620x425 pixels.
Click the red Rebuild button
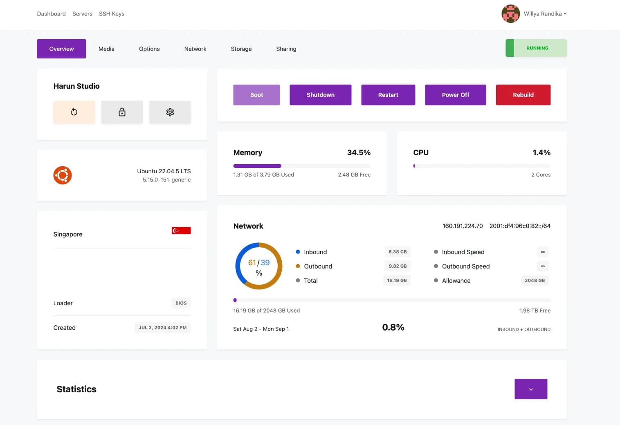click(x=523, y=95)
